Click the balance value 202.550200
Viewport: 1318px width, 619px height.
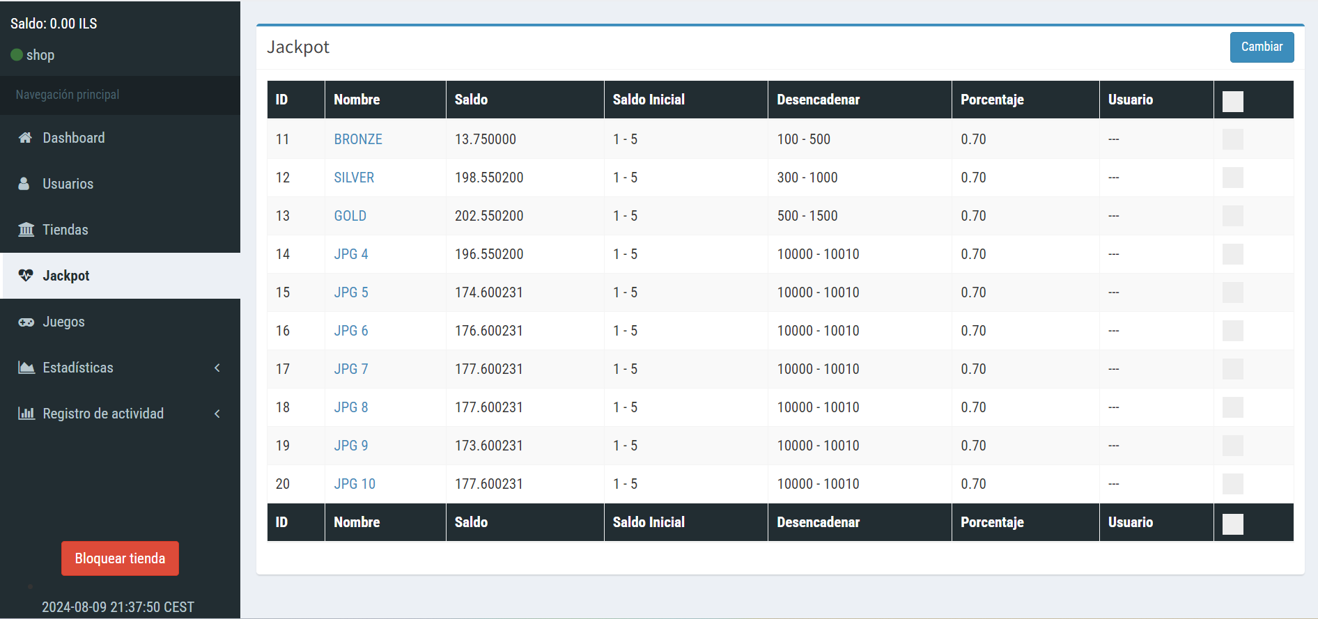tap(489, 216)
